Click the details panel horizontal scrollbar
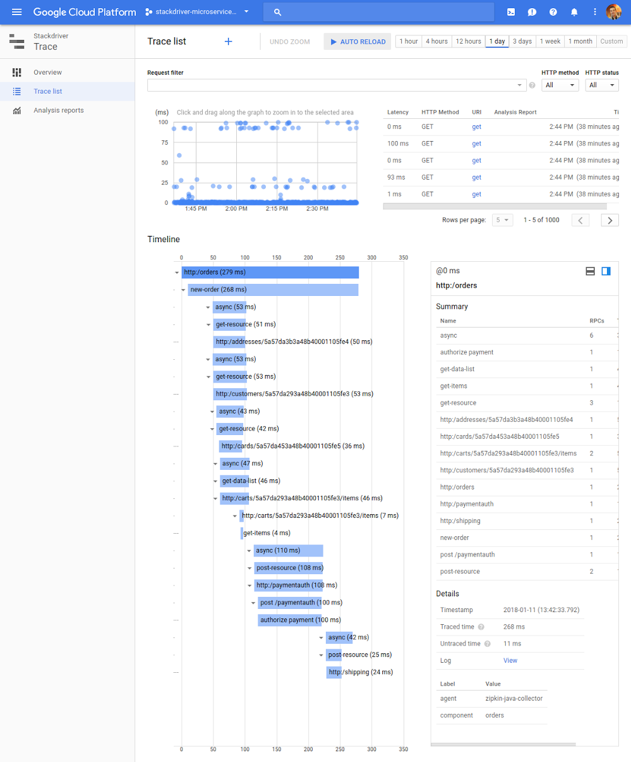 503,745
